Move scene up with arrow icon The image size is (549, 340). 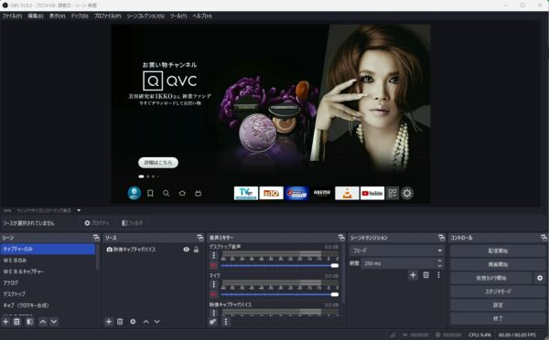point(43,322)
